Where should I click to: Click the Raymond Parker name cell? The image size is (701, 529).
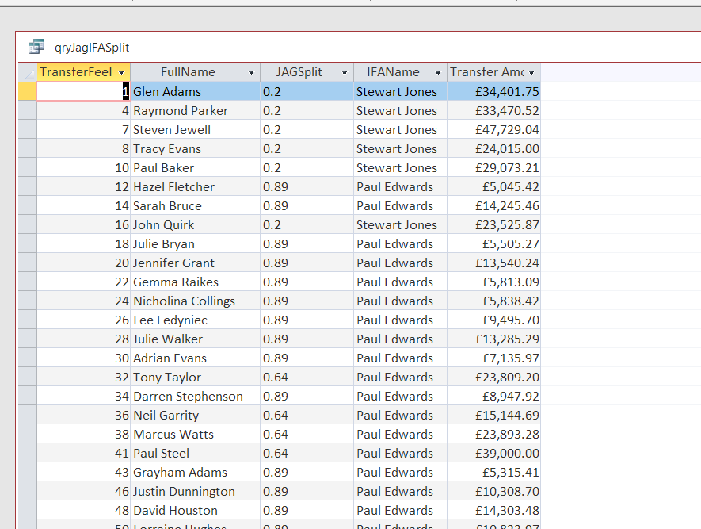point(196,110)
